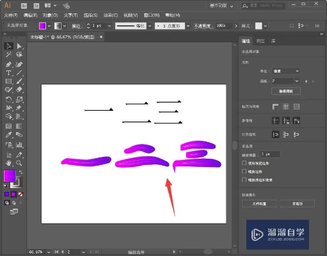Swap fill and stroke colors
Image resolution: width=327 pixels, height=256 pixels.
(x=20, y=172)
